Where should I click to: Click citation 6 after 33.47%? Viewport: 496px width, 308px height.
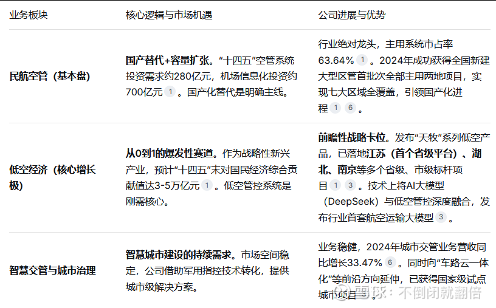390,262
